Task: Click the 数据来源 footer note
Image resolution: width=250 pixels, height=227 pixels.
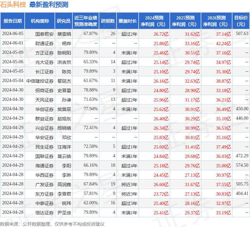Action: pyautogui.click(x=52, y=224)
